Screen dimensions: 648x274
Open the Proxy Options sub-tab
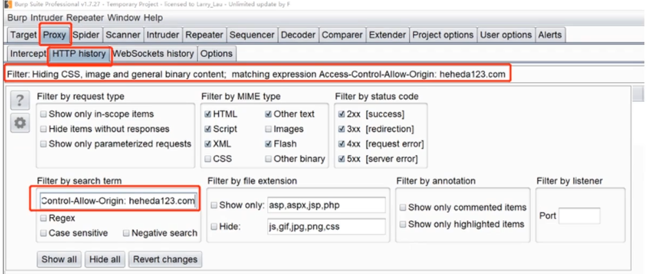coord(216,54)
